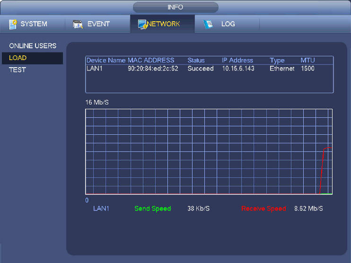Click the green Send Speed label
351x263 pixels.
tap(153, 209)
